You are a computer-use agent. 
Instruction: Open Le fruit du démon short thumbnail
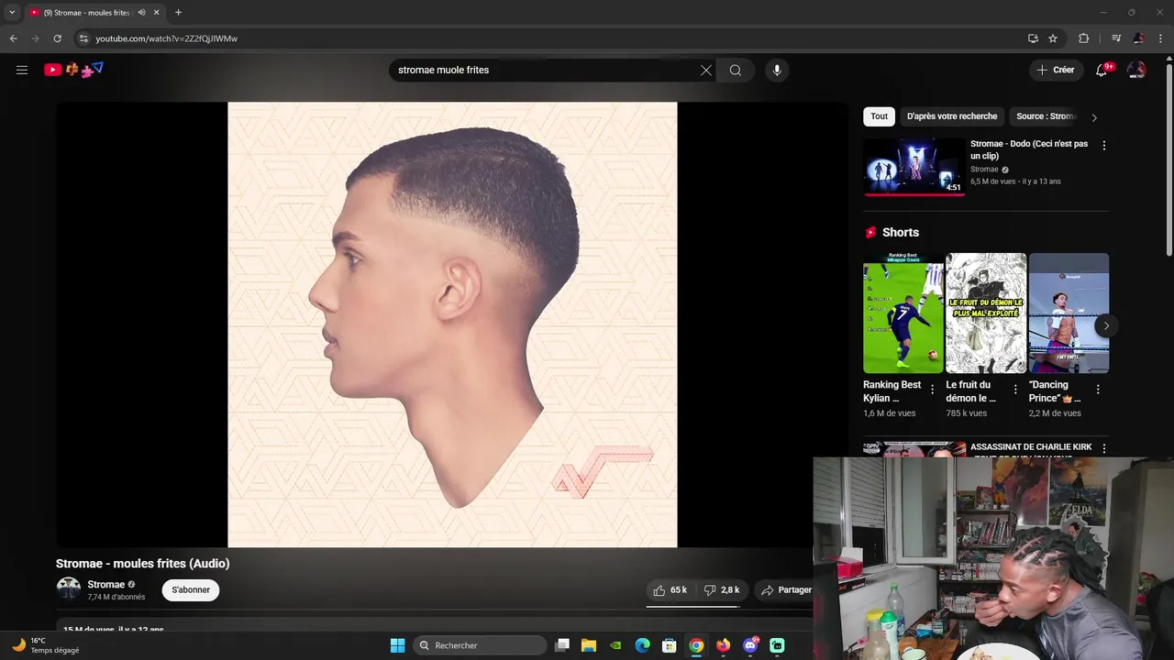click(x=986, y=313)
